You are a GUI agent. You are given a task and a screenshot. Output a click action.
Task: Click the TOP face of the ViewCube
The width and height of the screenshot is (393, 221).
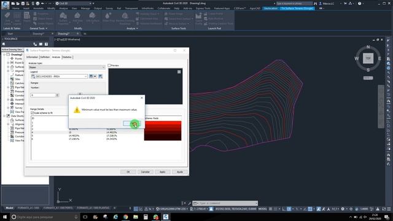pyautogui.click(x=368, y=58)
